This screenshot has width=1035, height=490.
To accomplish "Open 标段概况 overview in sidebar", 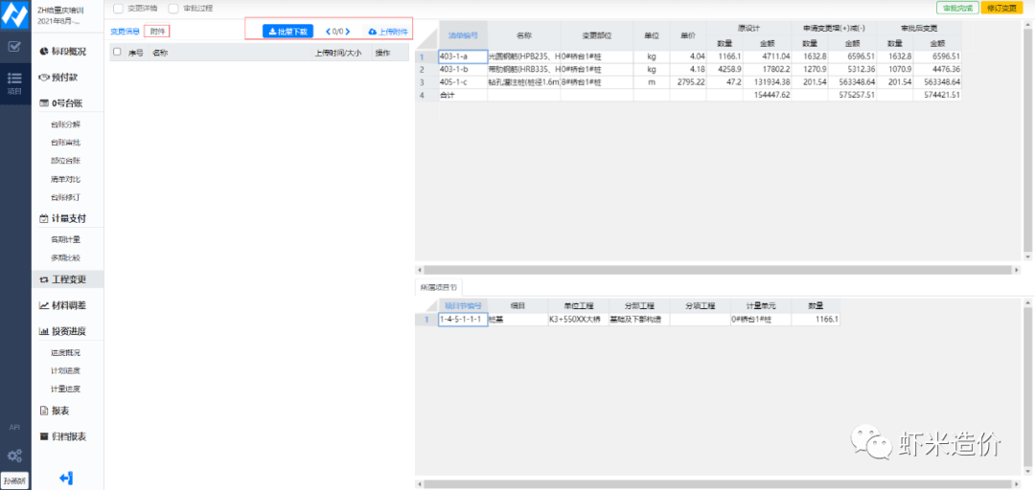I will pyautogui.click(x=67, y=52).
